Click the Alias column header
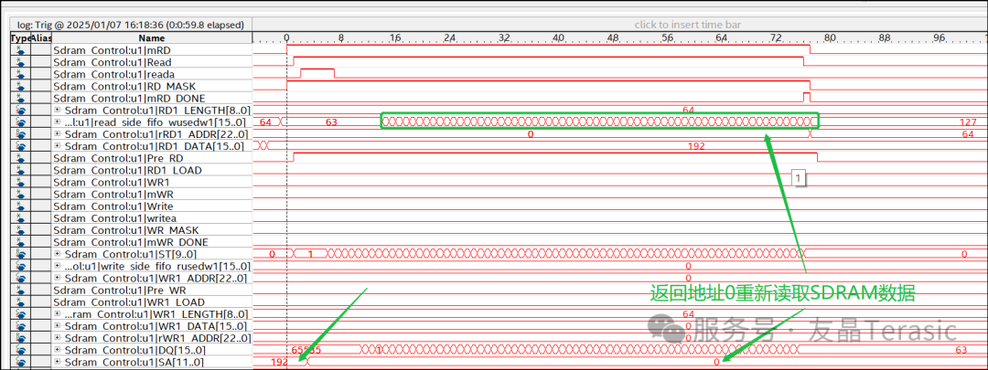Screen dimensions: 988x370 41,38
